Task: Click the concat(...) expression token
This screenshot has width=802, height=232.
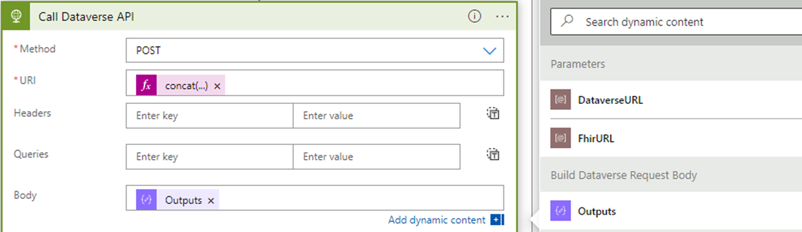Action: [x=186, y=86]
